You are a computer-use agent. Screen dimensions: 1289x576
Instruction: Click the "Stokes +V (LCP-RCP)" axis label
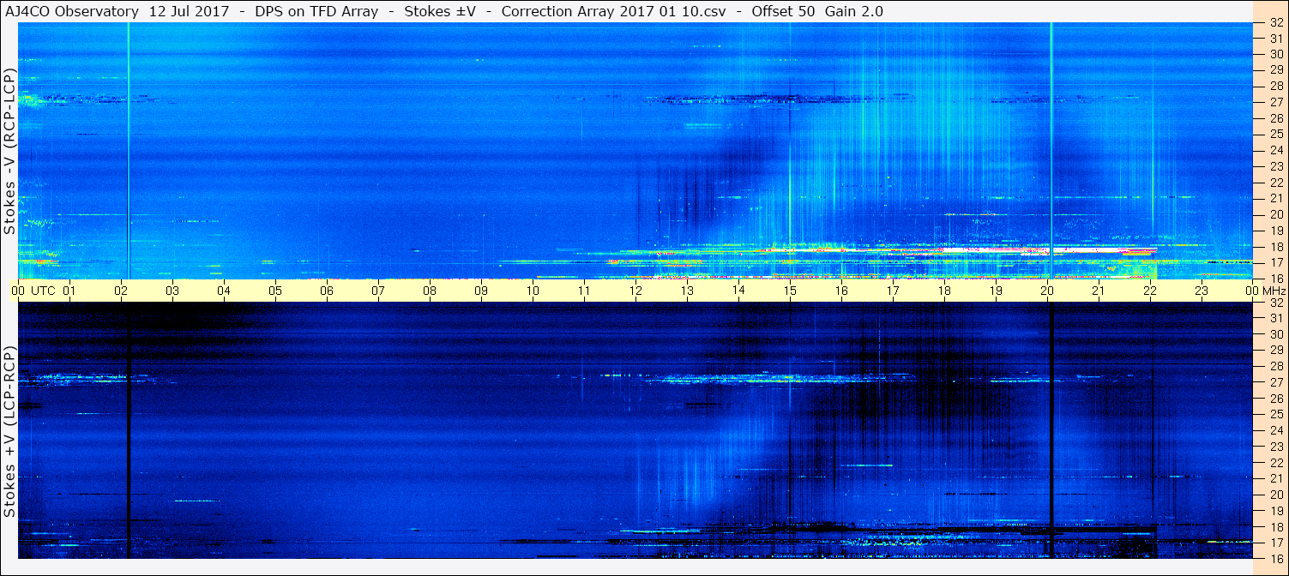coord(9,432)
